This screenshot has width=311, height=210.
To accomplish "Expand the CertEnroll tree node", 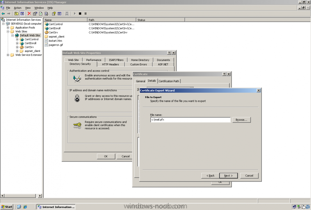I will tap(17, 43).
